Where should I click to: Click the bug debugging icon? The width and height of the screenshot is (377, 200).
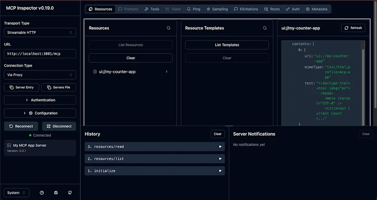tap(56, 193)
